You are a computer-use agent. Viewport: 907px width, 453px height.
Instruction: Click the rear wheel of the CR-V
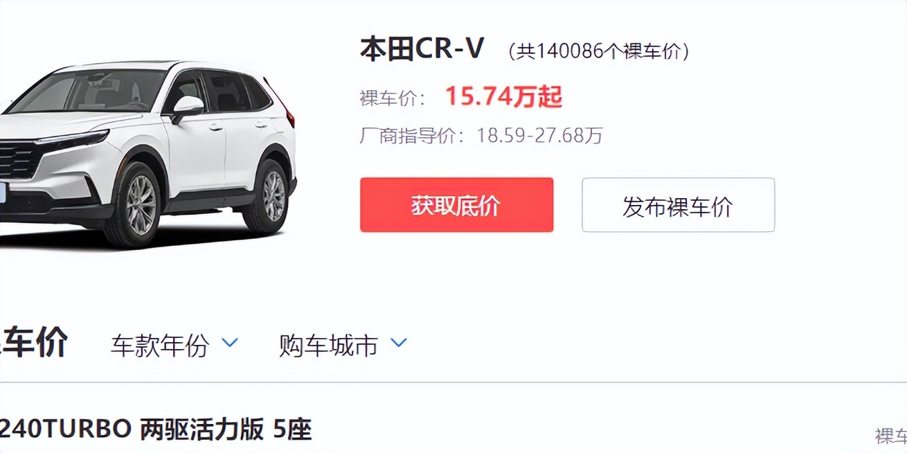270,195
